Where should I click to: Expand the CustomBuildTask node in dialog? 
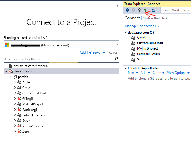pos(15,93)
